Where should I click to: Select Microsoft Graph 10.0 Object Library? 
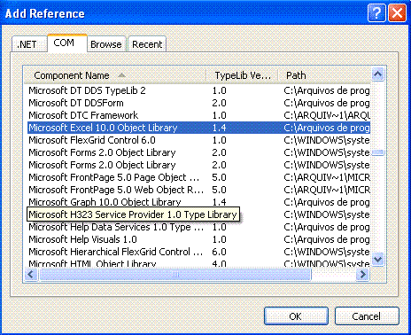pyautogui.click(x=198, y=202)
